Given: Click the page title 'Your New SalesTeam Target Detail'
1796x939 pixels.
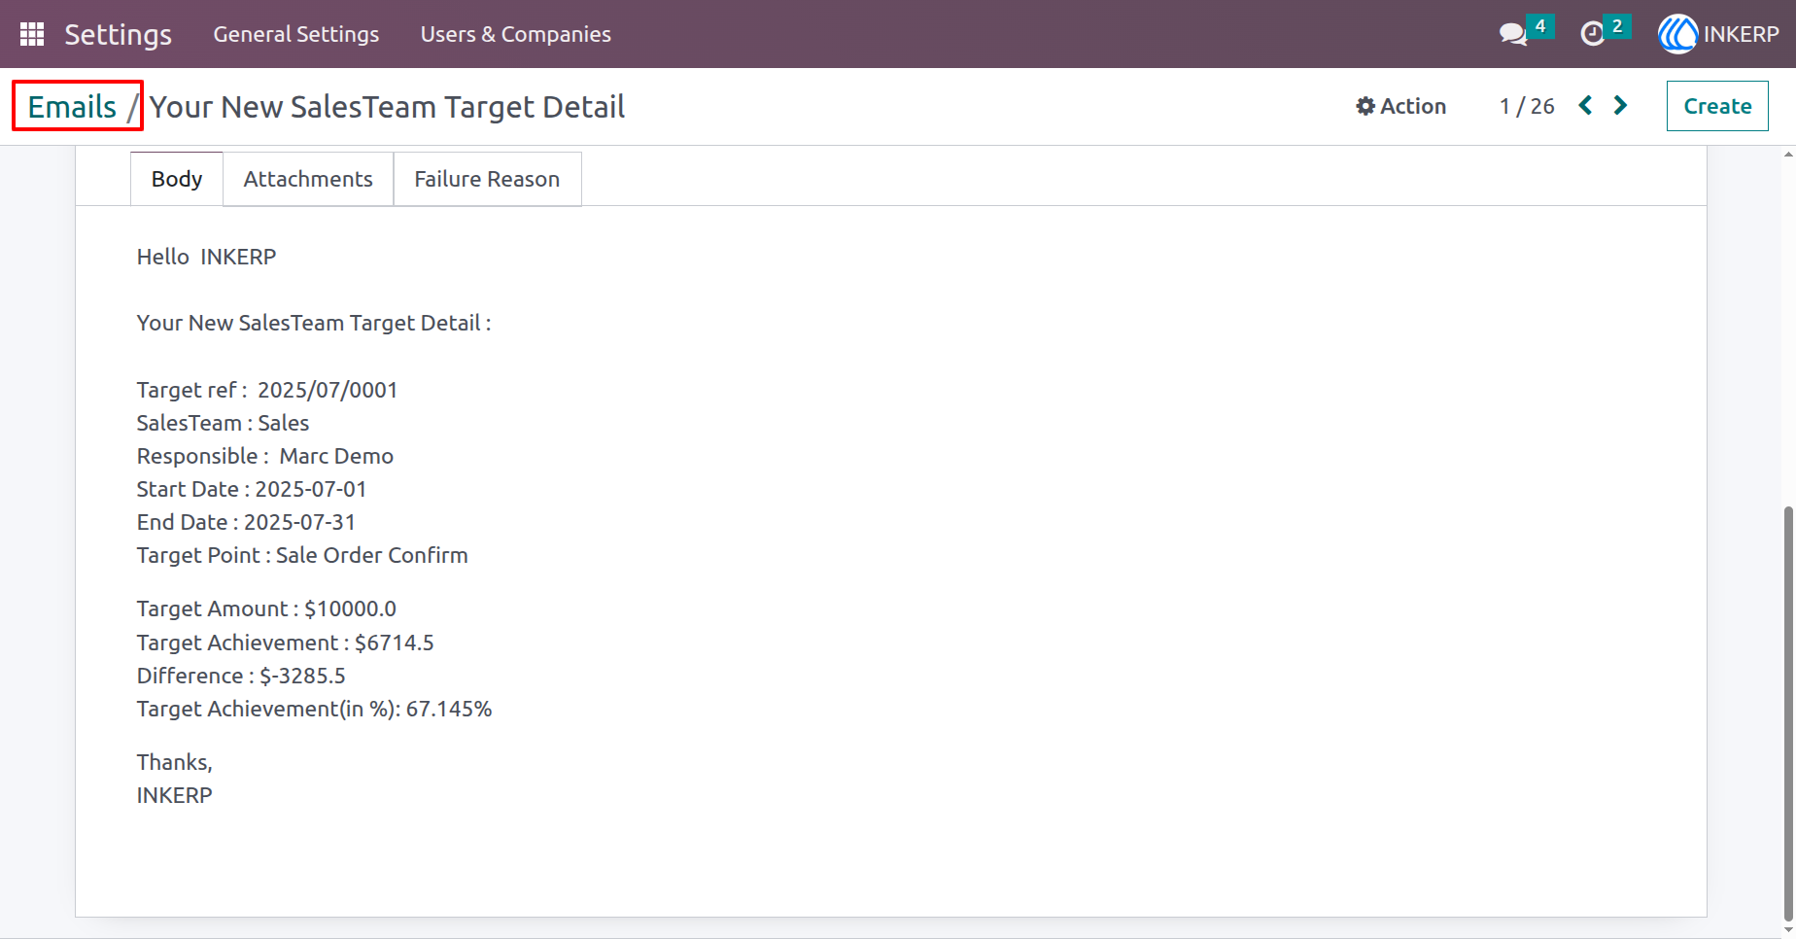Looking at the screenshot, I should (387, 107).
